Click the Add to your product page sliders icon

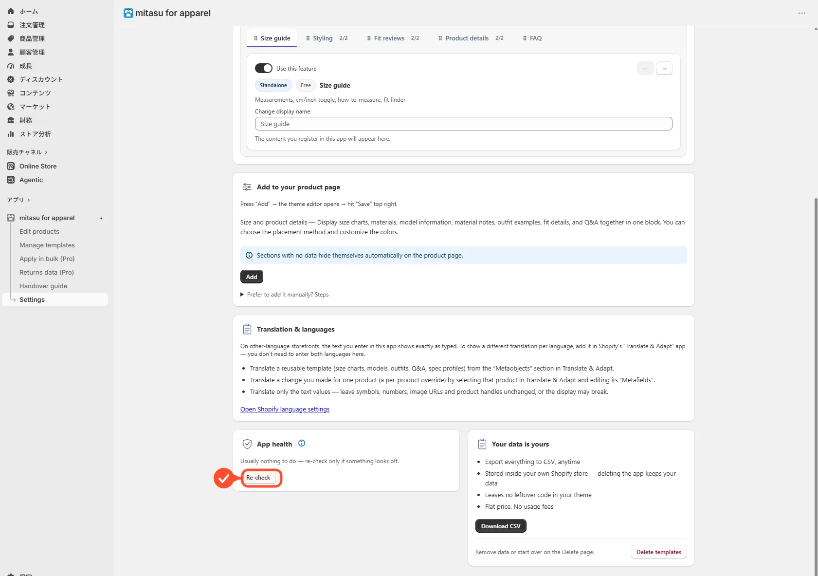[247, 187]
